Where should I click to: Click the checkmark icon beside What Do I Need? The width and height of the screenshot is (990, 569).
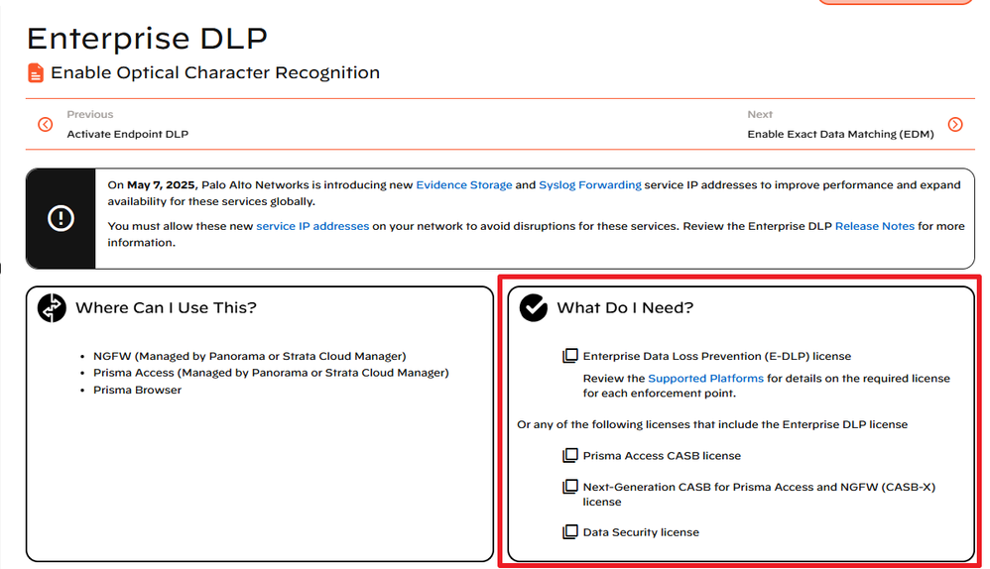coord(534,308)
